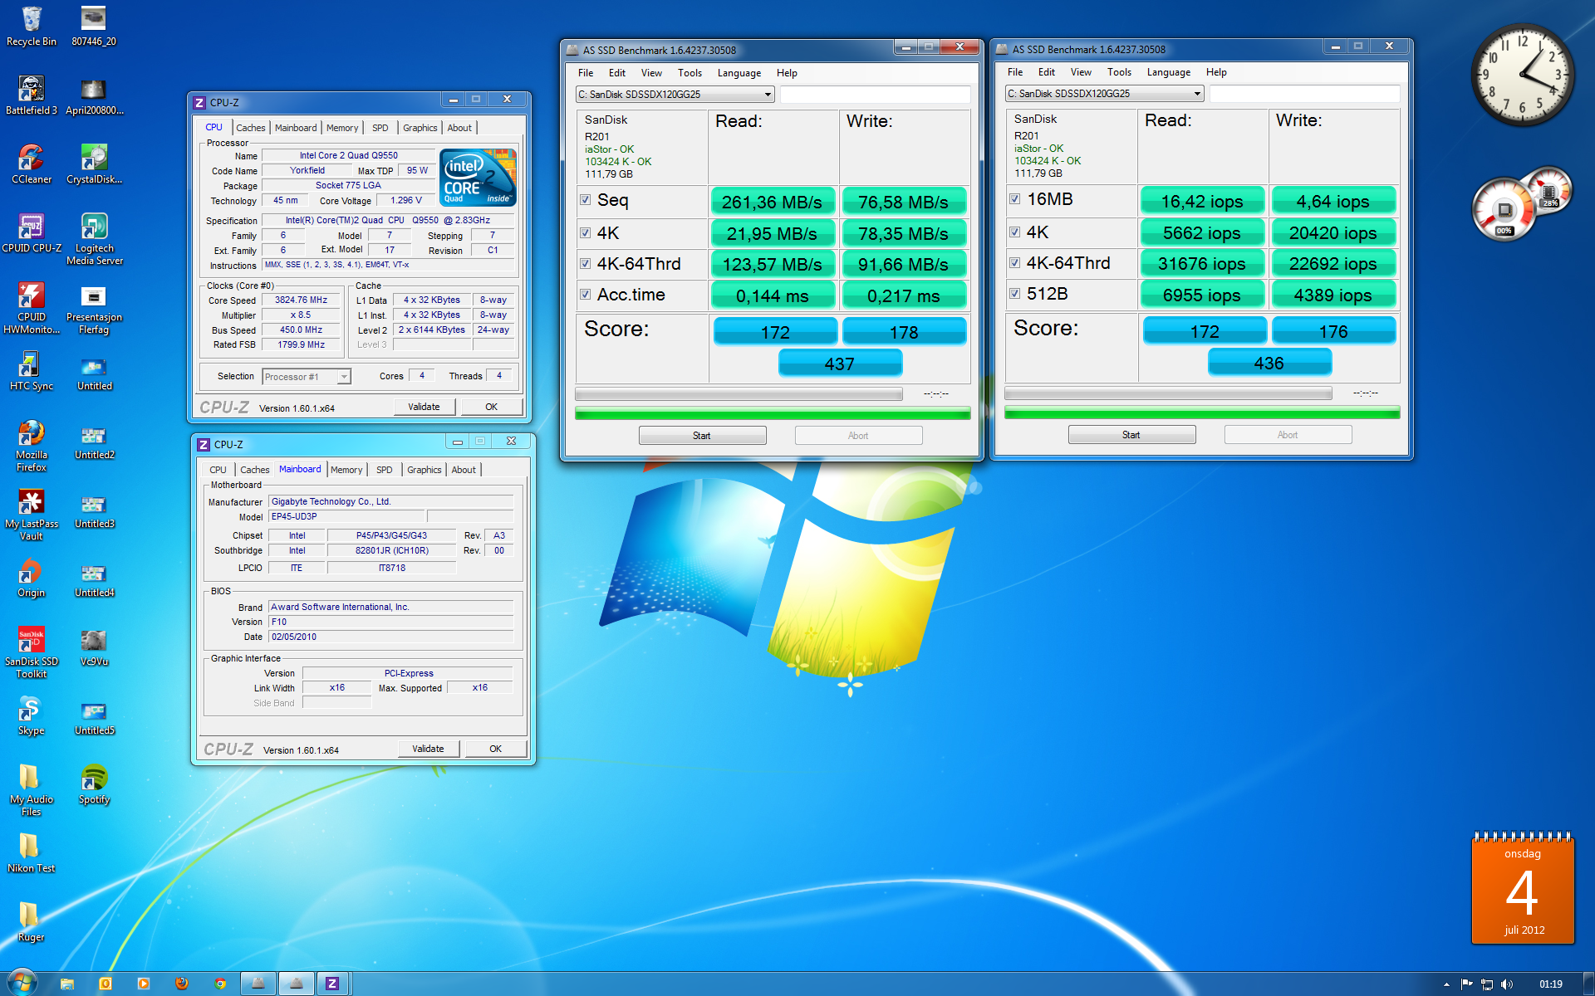Open Windows Media Player from taskbar
The image size is (1595, 996).
tap(144, 984)
